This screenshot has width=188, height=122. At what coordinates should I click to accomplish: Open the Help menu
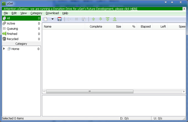click(x=65, y=13)
